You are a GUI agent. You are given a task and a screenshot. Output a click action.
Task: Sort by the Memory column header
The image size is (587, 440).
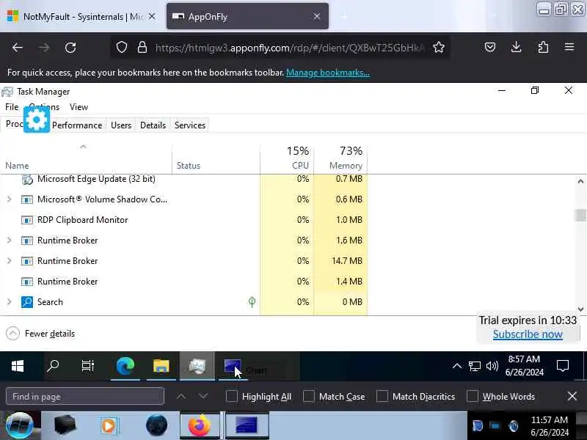(340, 158)
